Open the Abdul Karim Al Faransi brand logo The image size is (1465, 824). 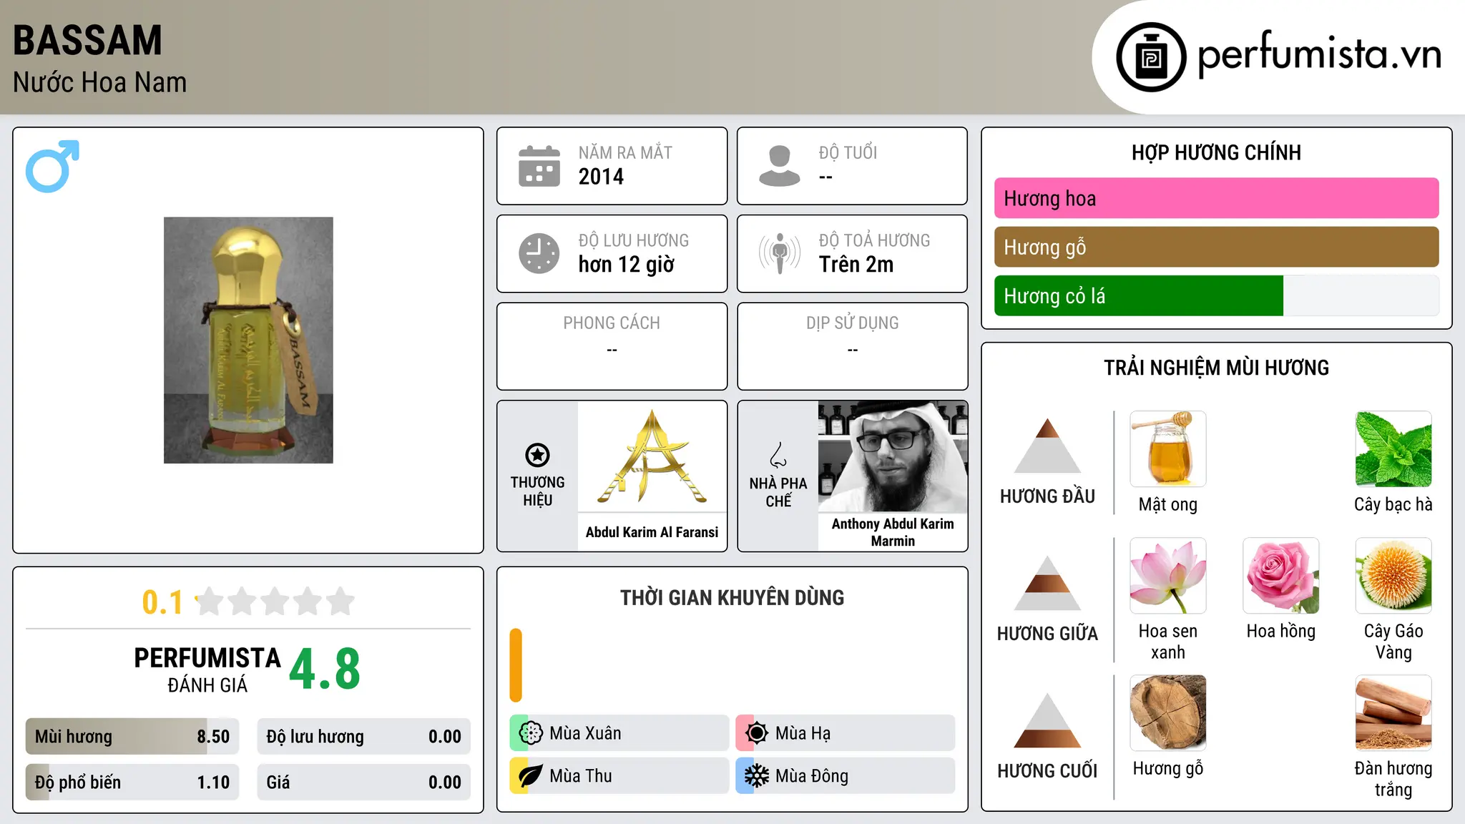coord(652,456)
